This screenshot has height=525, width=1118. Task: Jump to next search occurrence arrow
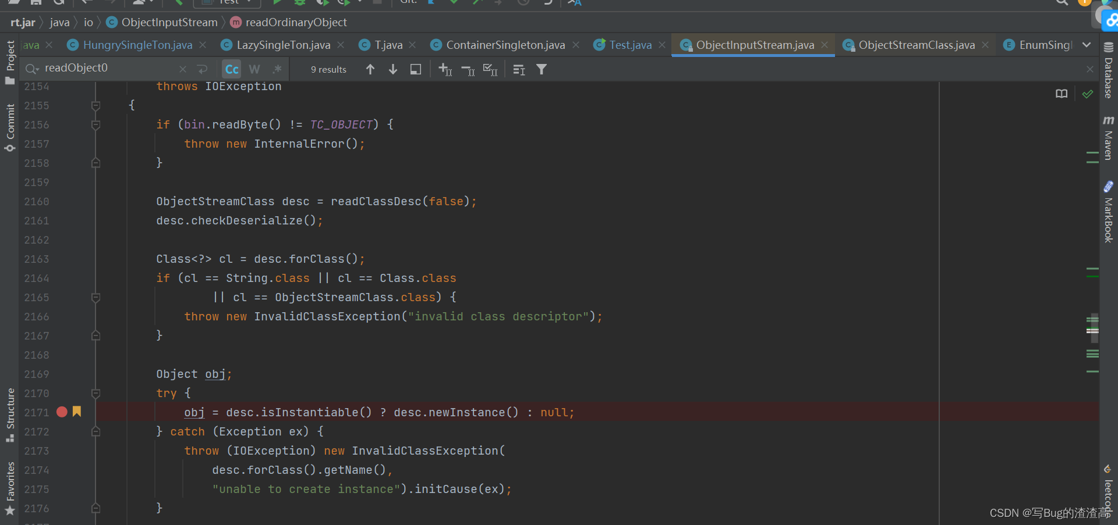(x=393, y=69)
